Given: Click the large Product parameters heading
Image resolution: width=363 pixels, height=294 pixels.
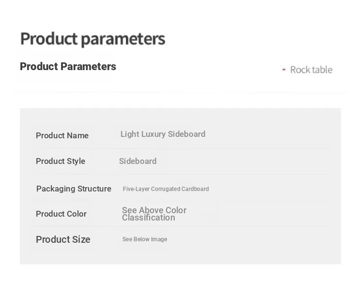Looking at the screenshot, I should [93, 39].
